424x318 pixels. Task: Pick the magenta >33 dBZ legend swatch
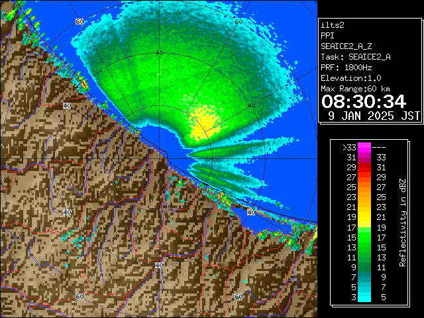point(364,148)
